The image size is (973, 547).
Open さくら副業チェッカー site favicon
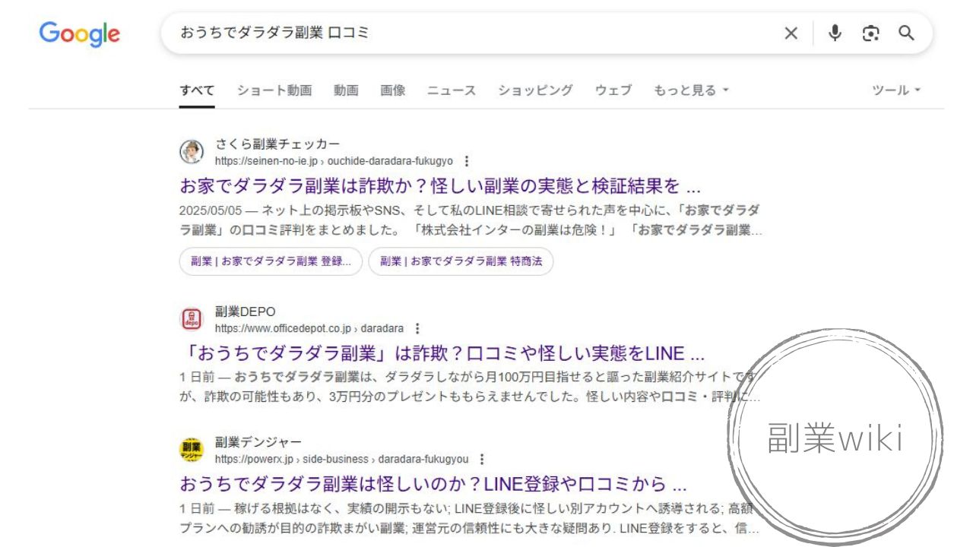pos(192,152)
